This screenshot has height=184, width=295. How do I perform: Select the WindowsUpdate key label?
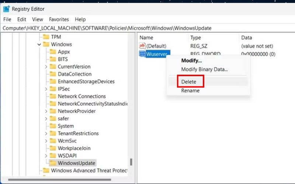76,163
